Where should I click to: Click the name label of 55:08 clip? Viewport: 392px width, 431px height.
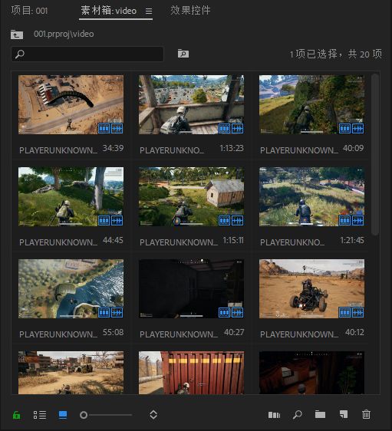(x=58, y=334)
